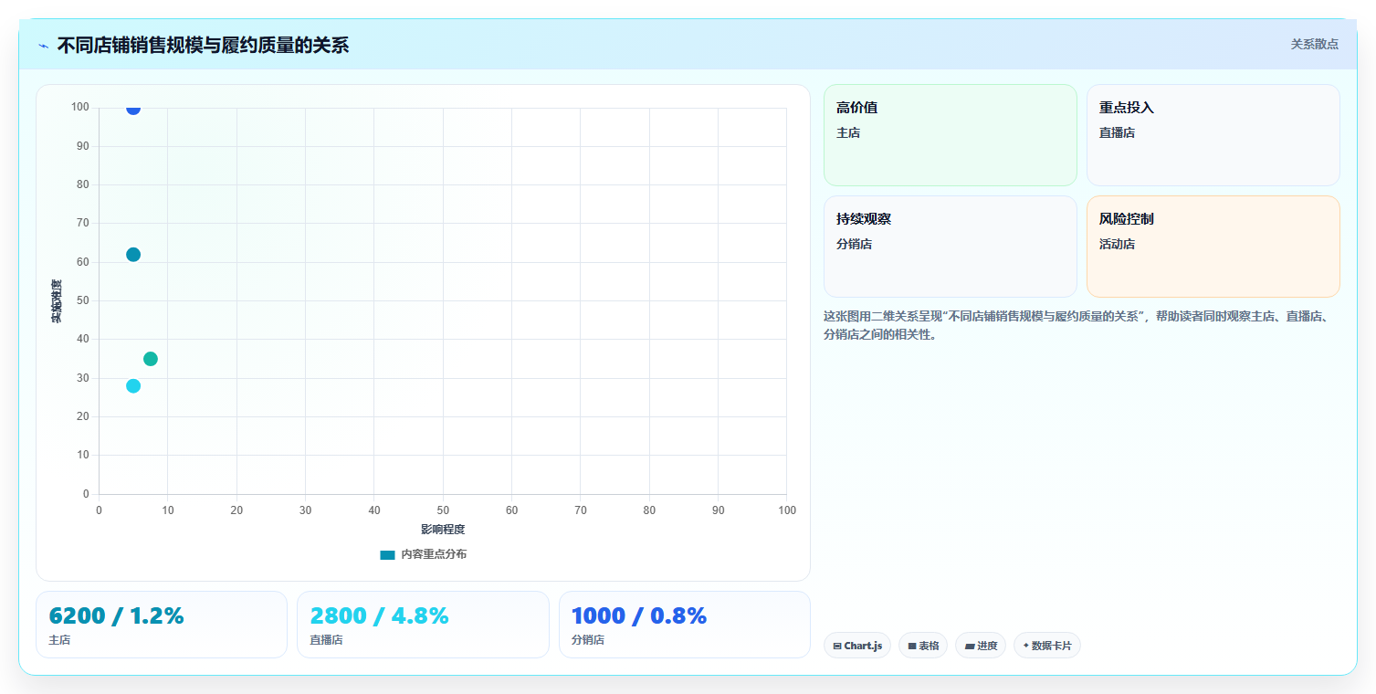Click the 1000 / 0.8% 分销店 stat card
The width and height of the screenshot is (1376, 694).
(x=685, y=625)
